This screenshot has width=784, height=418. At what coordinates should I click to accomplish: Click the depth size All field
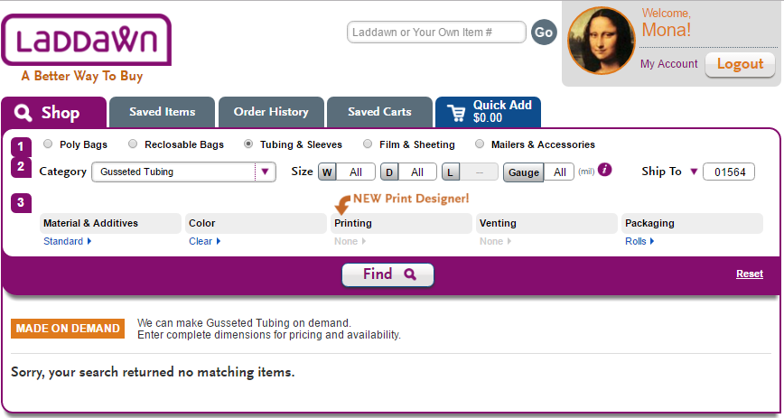[417, 172]
